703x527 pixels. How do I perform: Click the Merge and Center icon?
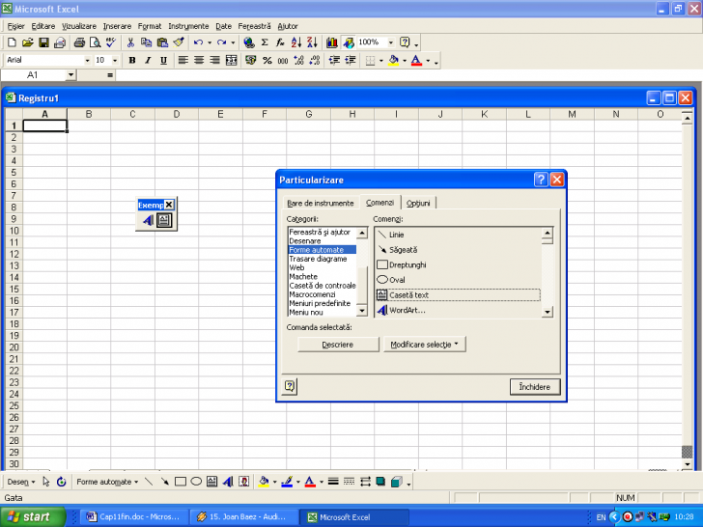tap(231, 60)
